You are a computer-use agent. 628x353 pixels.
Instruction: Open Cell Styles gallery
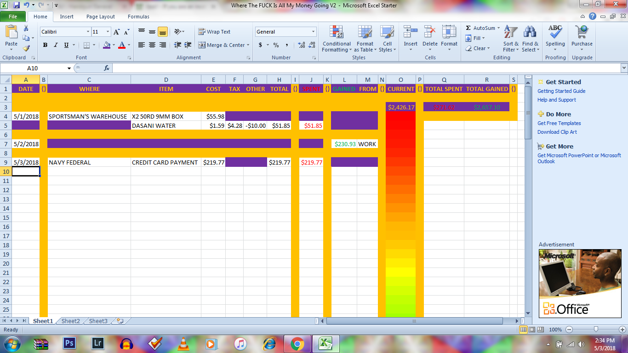[387, 39]
